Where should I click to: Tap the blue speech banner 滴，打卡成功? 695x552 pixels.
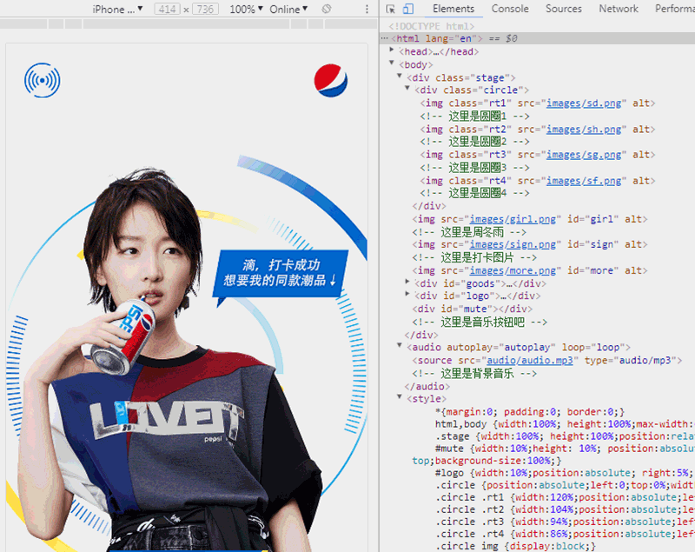click(281, 275)
